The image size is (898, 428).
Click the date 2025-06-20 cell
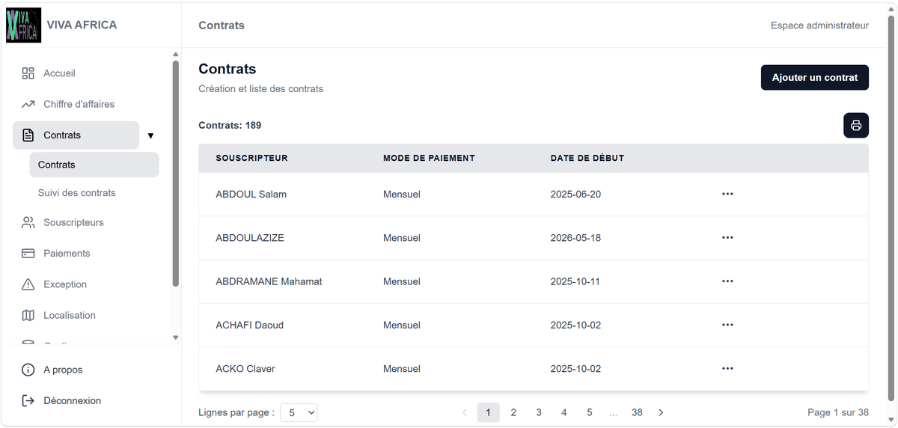[575, 194]
